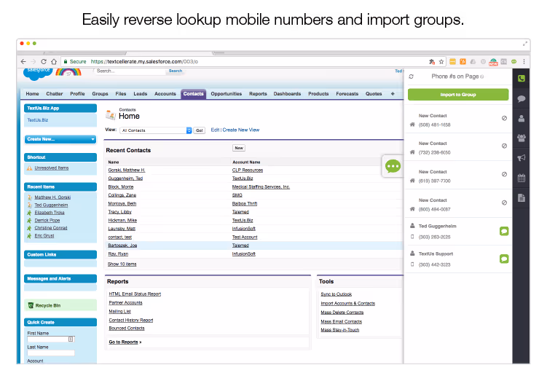Screen dimensions: 547x365
Task: Click the green TextUs extension icon in toolbar
Action: click(513, 61)
